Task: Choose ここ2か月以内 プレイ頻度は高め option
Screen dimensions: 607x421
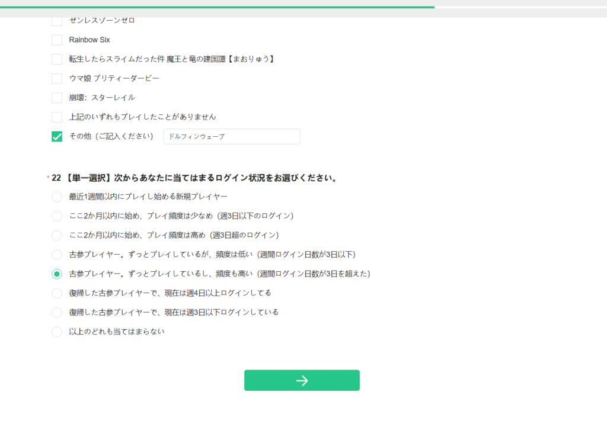Action: tap(57, 236)
